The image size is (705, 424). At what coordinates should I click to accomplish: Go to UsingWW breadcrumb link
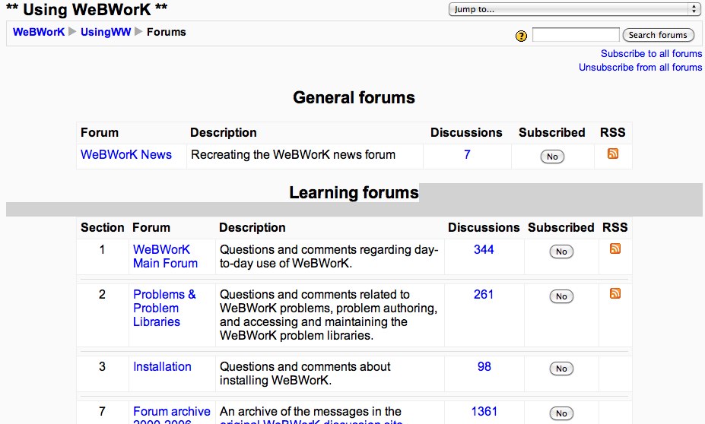(x=106, y=32)
